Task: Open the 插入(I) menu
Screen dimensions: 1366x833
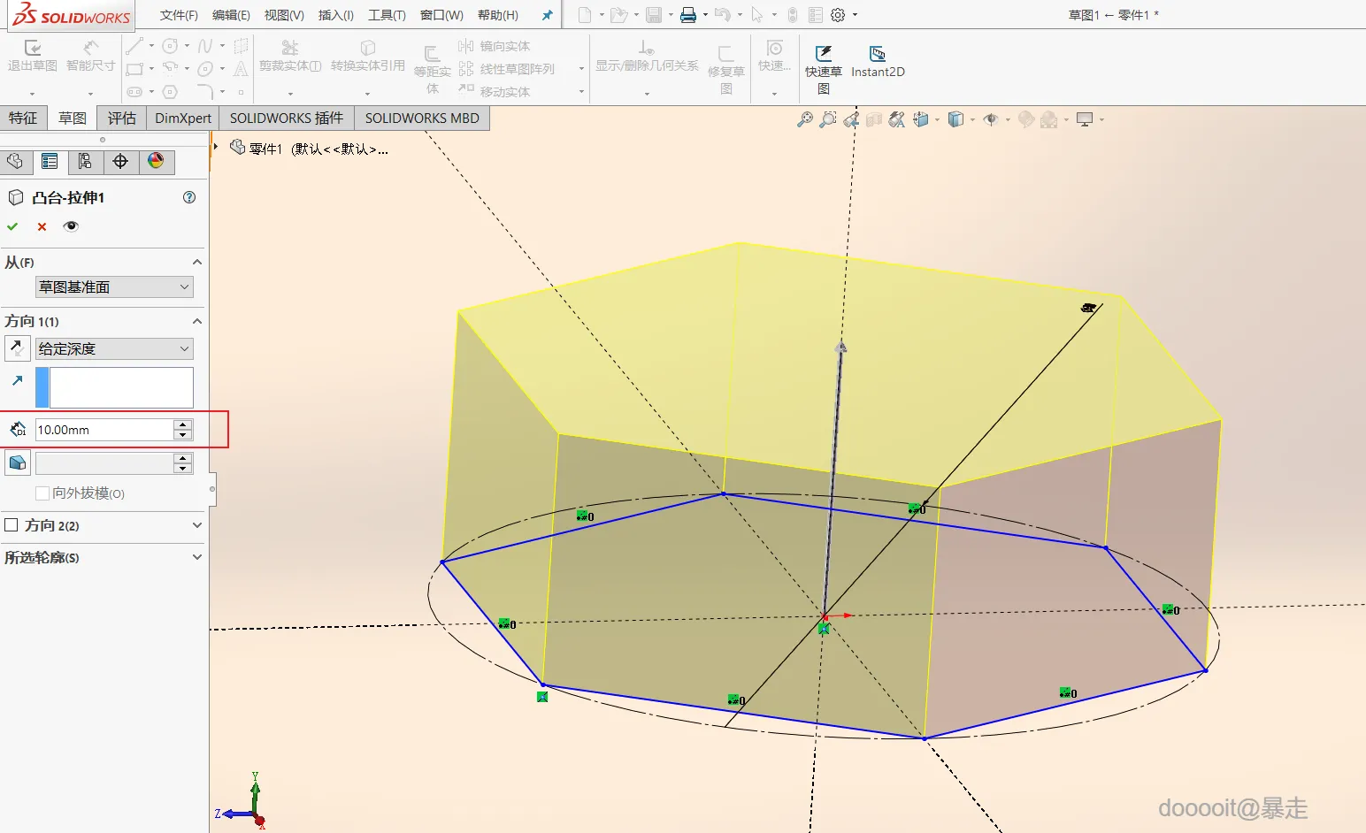Action: [x=335, y=15]
